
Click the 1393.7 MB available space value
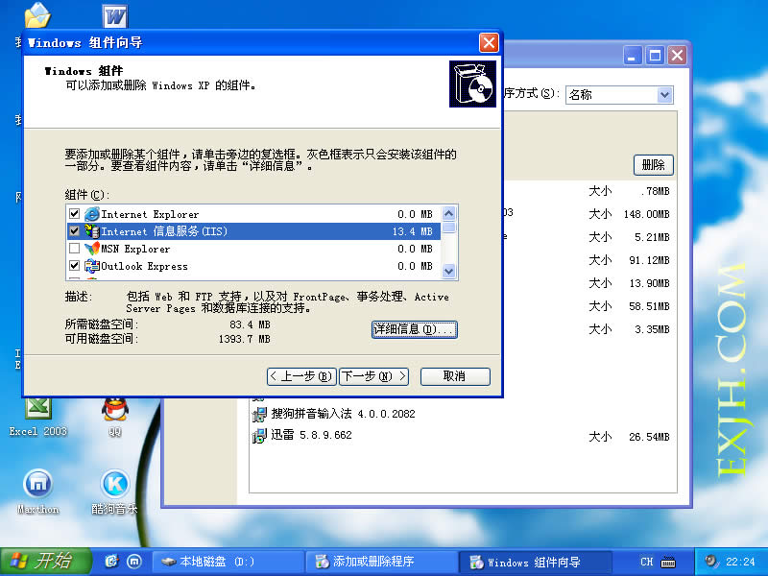245,339
